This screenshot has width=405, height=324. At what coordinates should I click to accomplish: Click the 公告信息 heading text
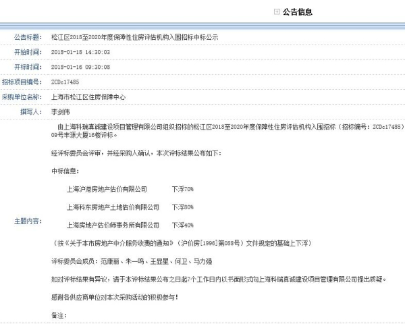298,12
